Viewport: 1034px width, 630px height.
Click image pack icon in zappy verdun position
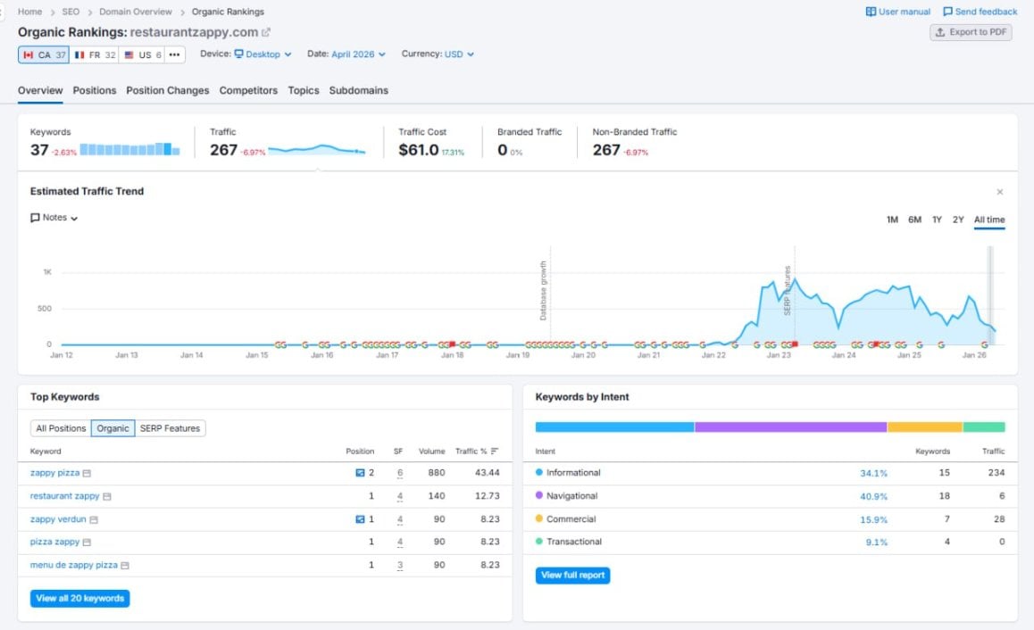click(360, 519)
